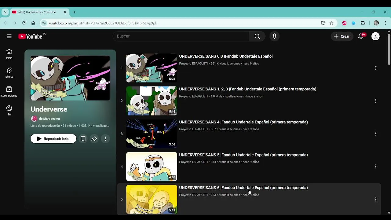Go to browser home page
Image resolution: width=391 pixels, height=220 pixels.
(33, 23)
